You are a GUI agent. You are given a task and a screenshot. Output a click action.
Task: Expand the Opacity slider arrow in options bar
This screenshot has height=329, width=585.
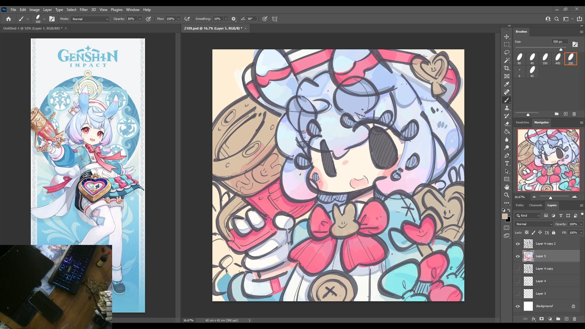point(140,19)
